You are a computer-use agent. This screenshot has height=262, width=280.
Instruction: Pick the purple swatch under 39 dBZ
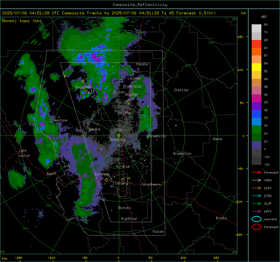point(256,106)
